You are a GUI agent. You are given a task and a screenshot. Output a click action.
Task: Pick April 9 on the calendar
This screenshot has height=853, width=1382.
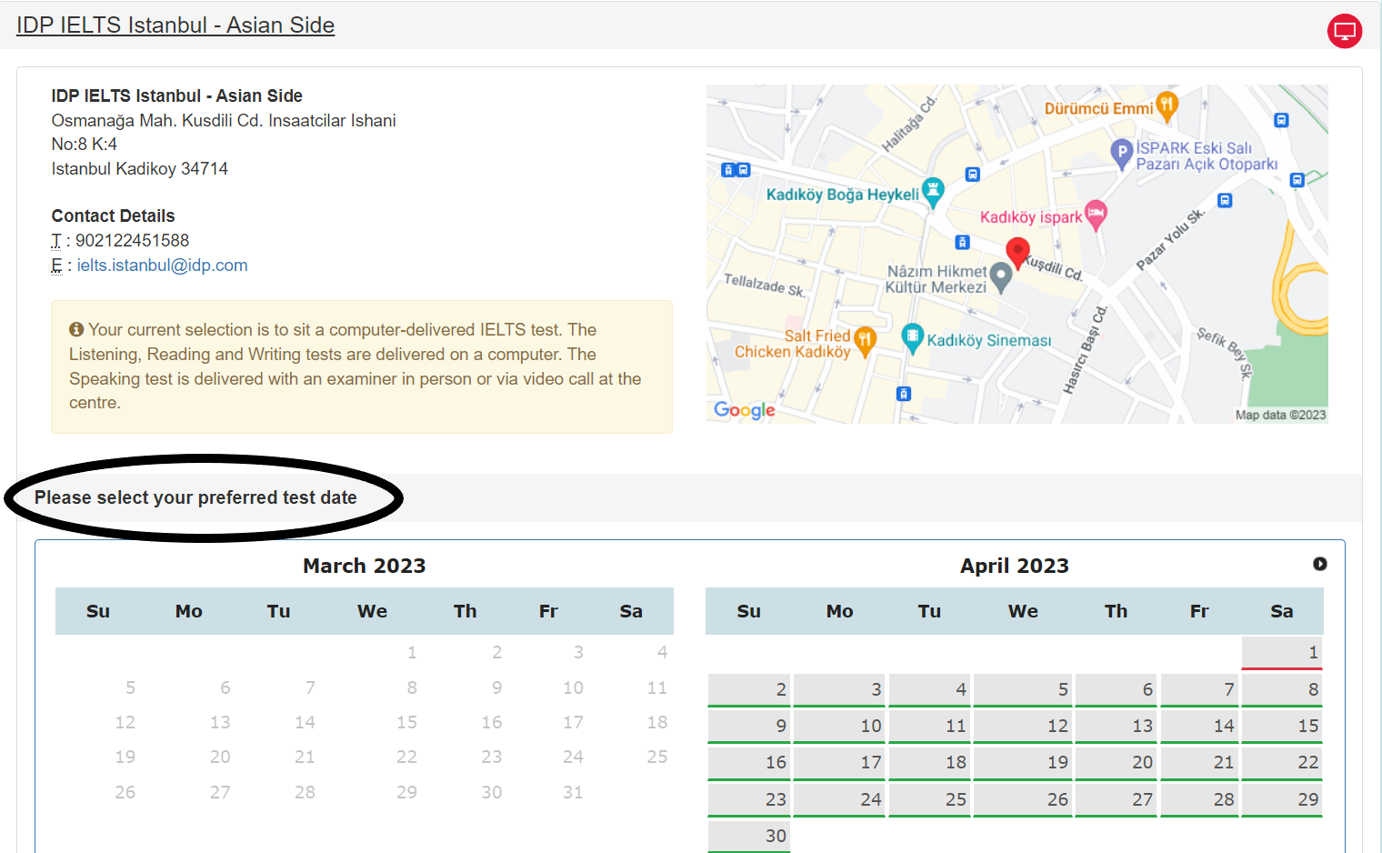pyautogui.click(x=749, y=727)
